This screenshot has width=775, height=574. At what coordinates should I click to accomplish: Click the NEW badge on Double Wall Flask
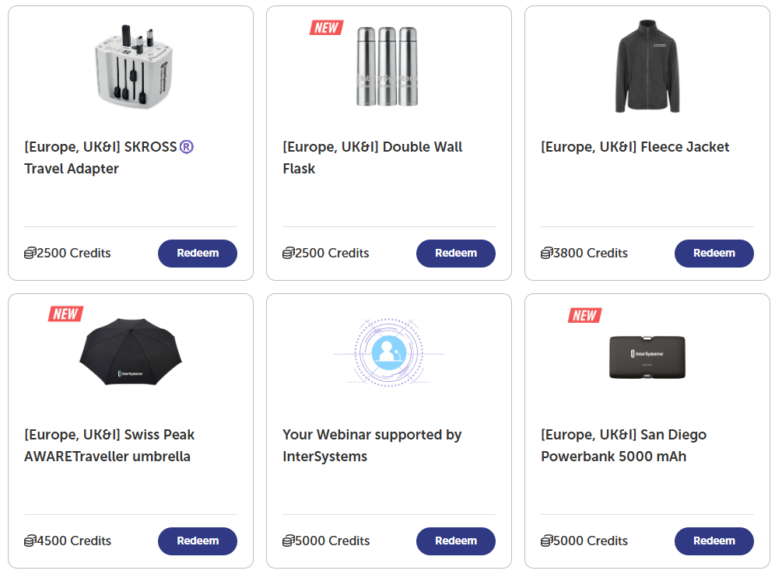326,27
